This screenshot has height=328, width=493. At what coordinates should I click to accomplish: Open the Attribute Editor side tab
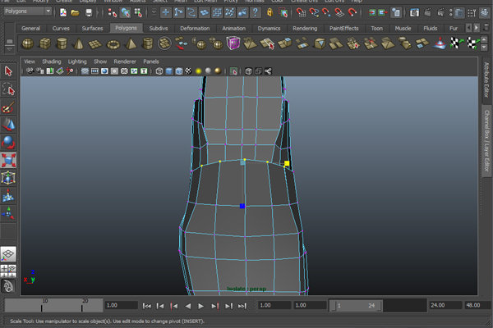coord(486,80)
